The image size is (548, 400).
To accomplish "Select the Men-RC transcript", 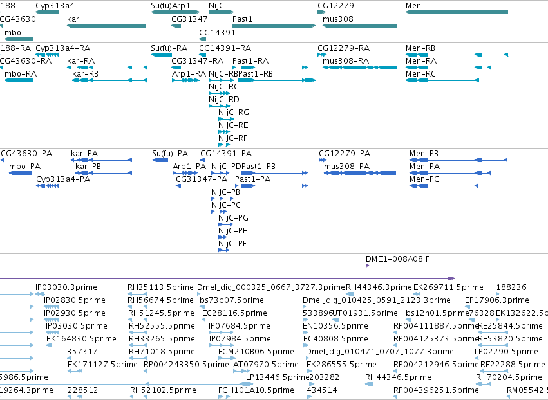I will pos(442,80).
